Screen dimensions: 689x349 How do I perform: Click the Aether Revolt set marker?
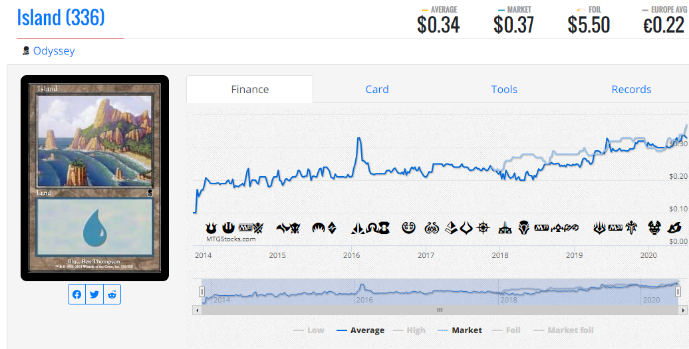tap(432, 228)
